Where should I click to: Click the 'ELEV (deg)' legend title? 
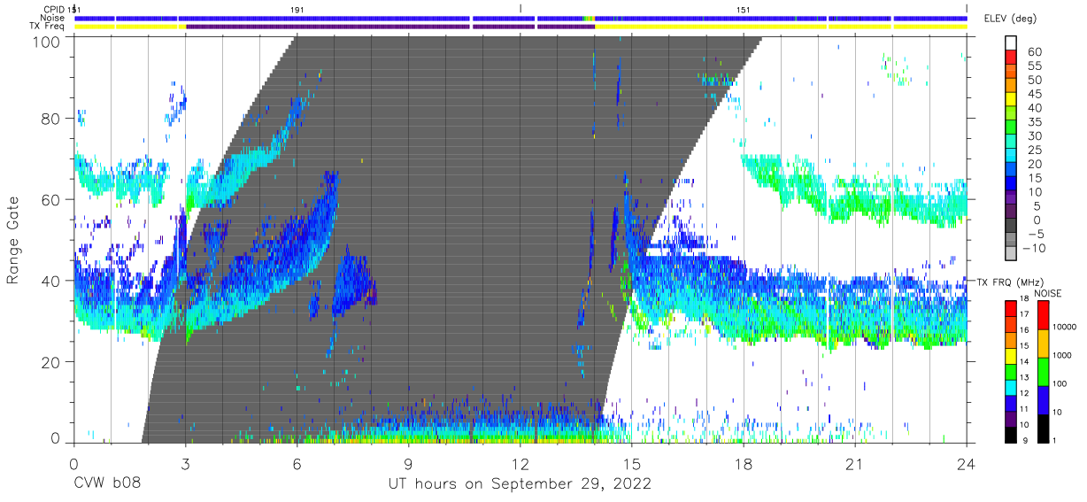[1012, 18]
